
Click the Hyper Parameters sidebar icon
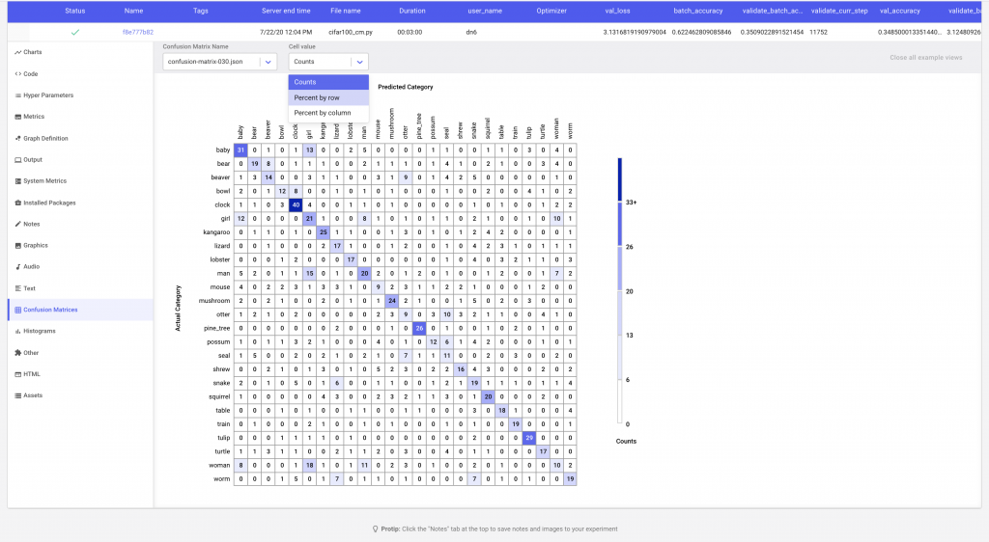pos(18,95)
